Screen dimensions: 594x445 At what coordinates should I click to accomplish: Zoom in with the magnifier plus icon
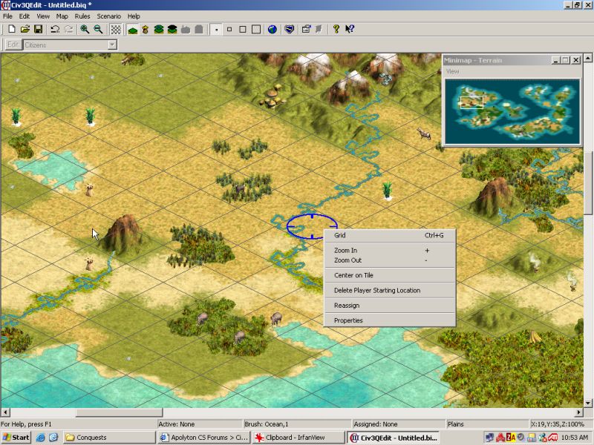tap(85, 30)
